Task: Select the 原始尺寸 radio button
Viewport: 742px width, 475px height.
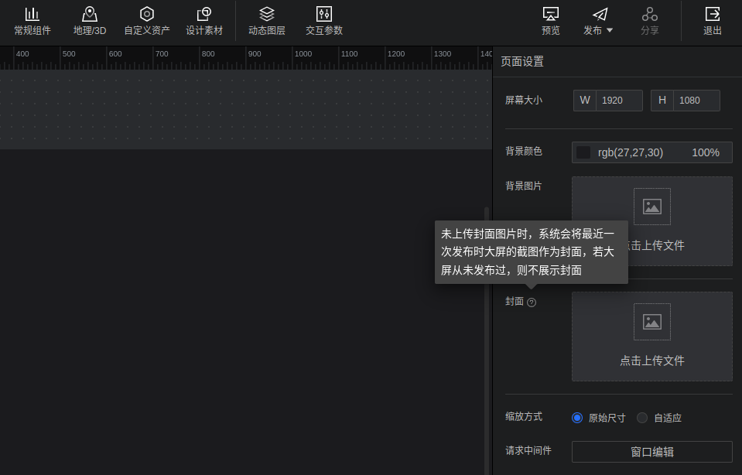Action: [577, 418]
